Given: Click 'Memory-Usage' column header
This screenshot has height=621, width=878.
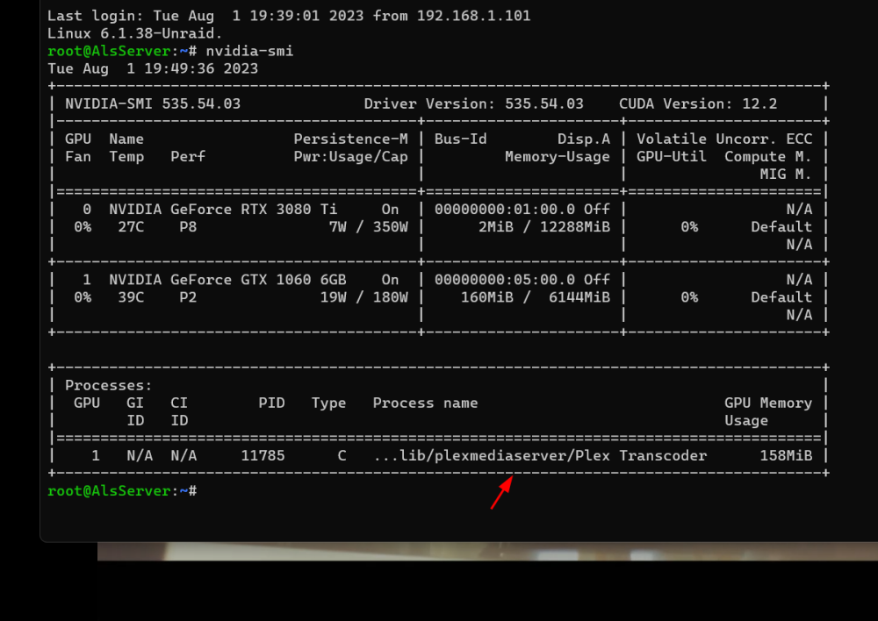Looking at the screenshot, I should tap(558, 157).
